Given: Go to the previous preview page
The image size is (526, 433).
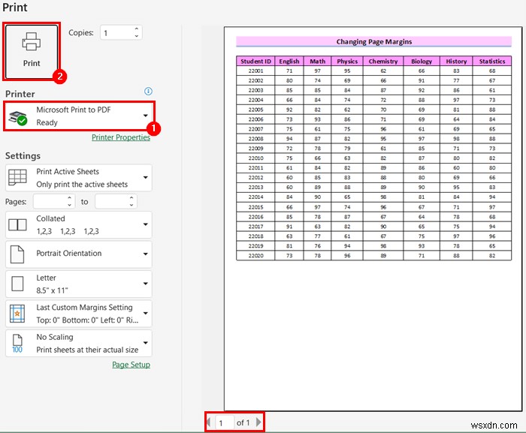Looking at the screenshot, I should click(x=209, y=422).
